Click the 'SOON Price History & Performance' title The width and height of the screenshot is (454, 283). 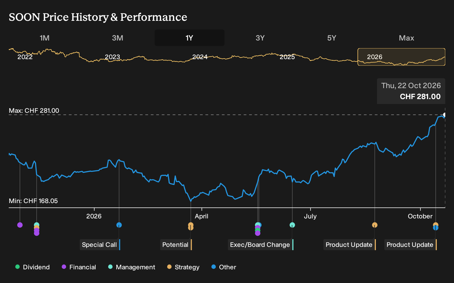click(98, 17)
